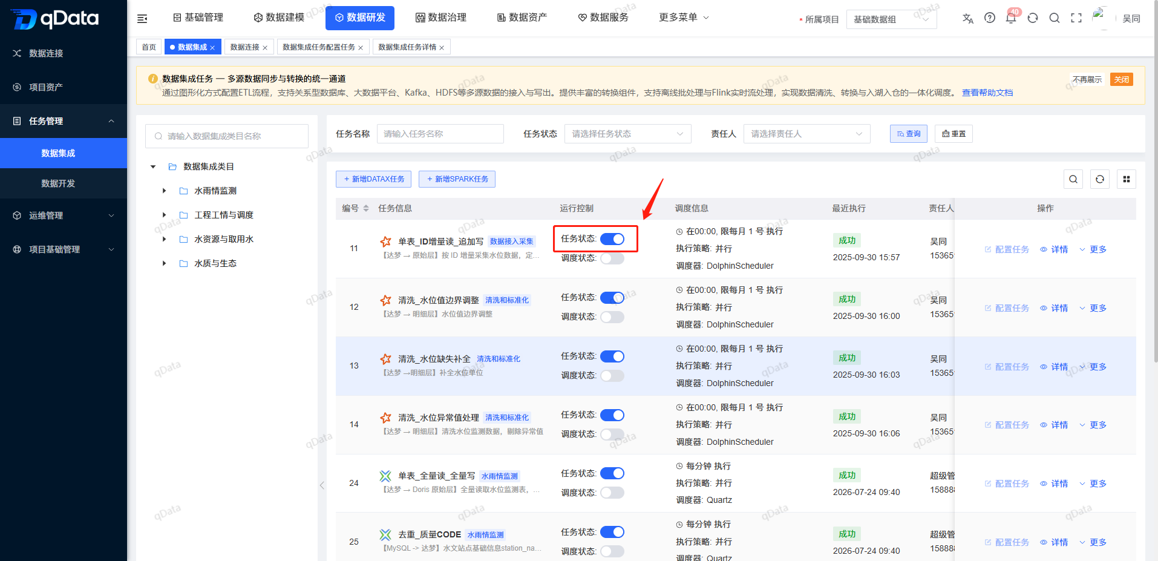Viewport: 1158px width, 561px height.
Task: Open the 任务状态 dropdown filter
Action: coord(628,134)
